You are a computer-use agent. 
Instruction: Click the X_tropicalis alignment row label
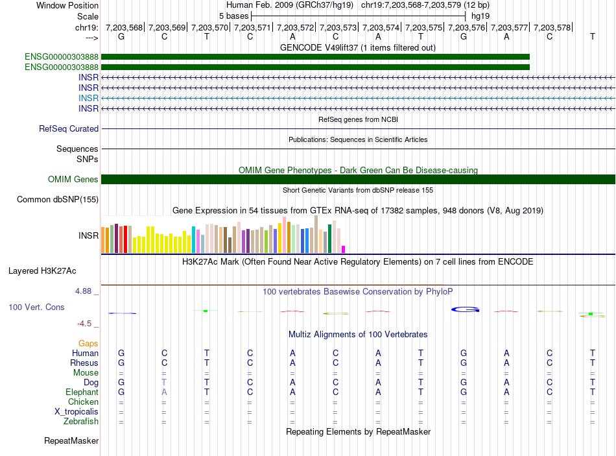(x=77, y=412)
